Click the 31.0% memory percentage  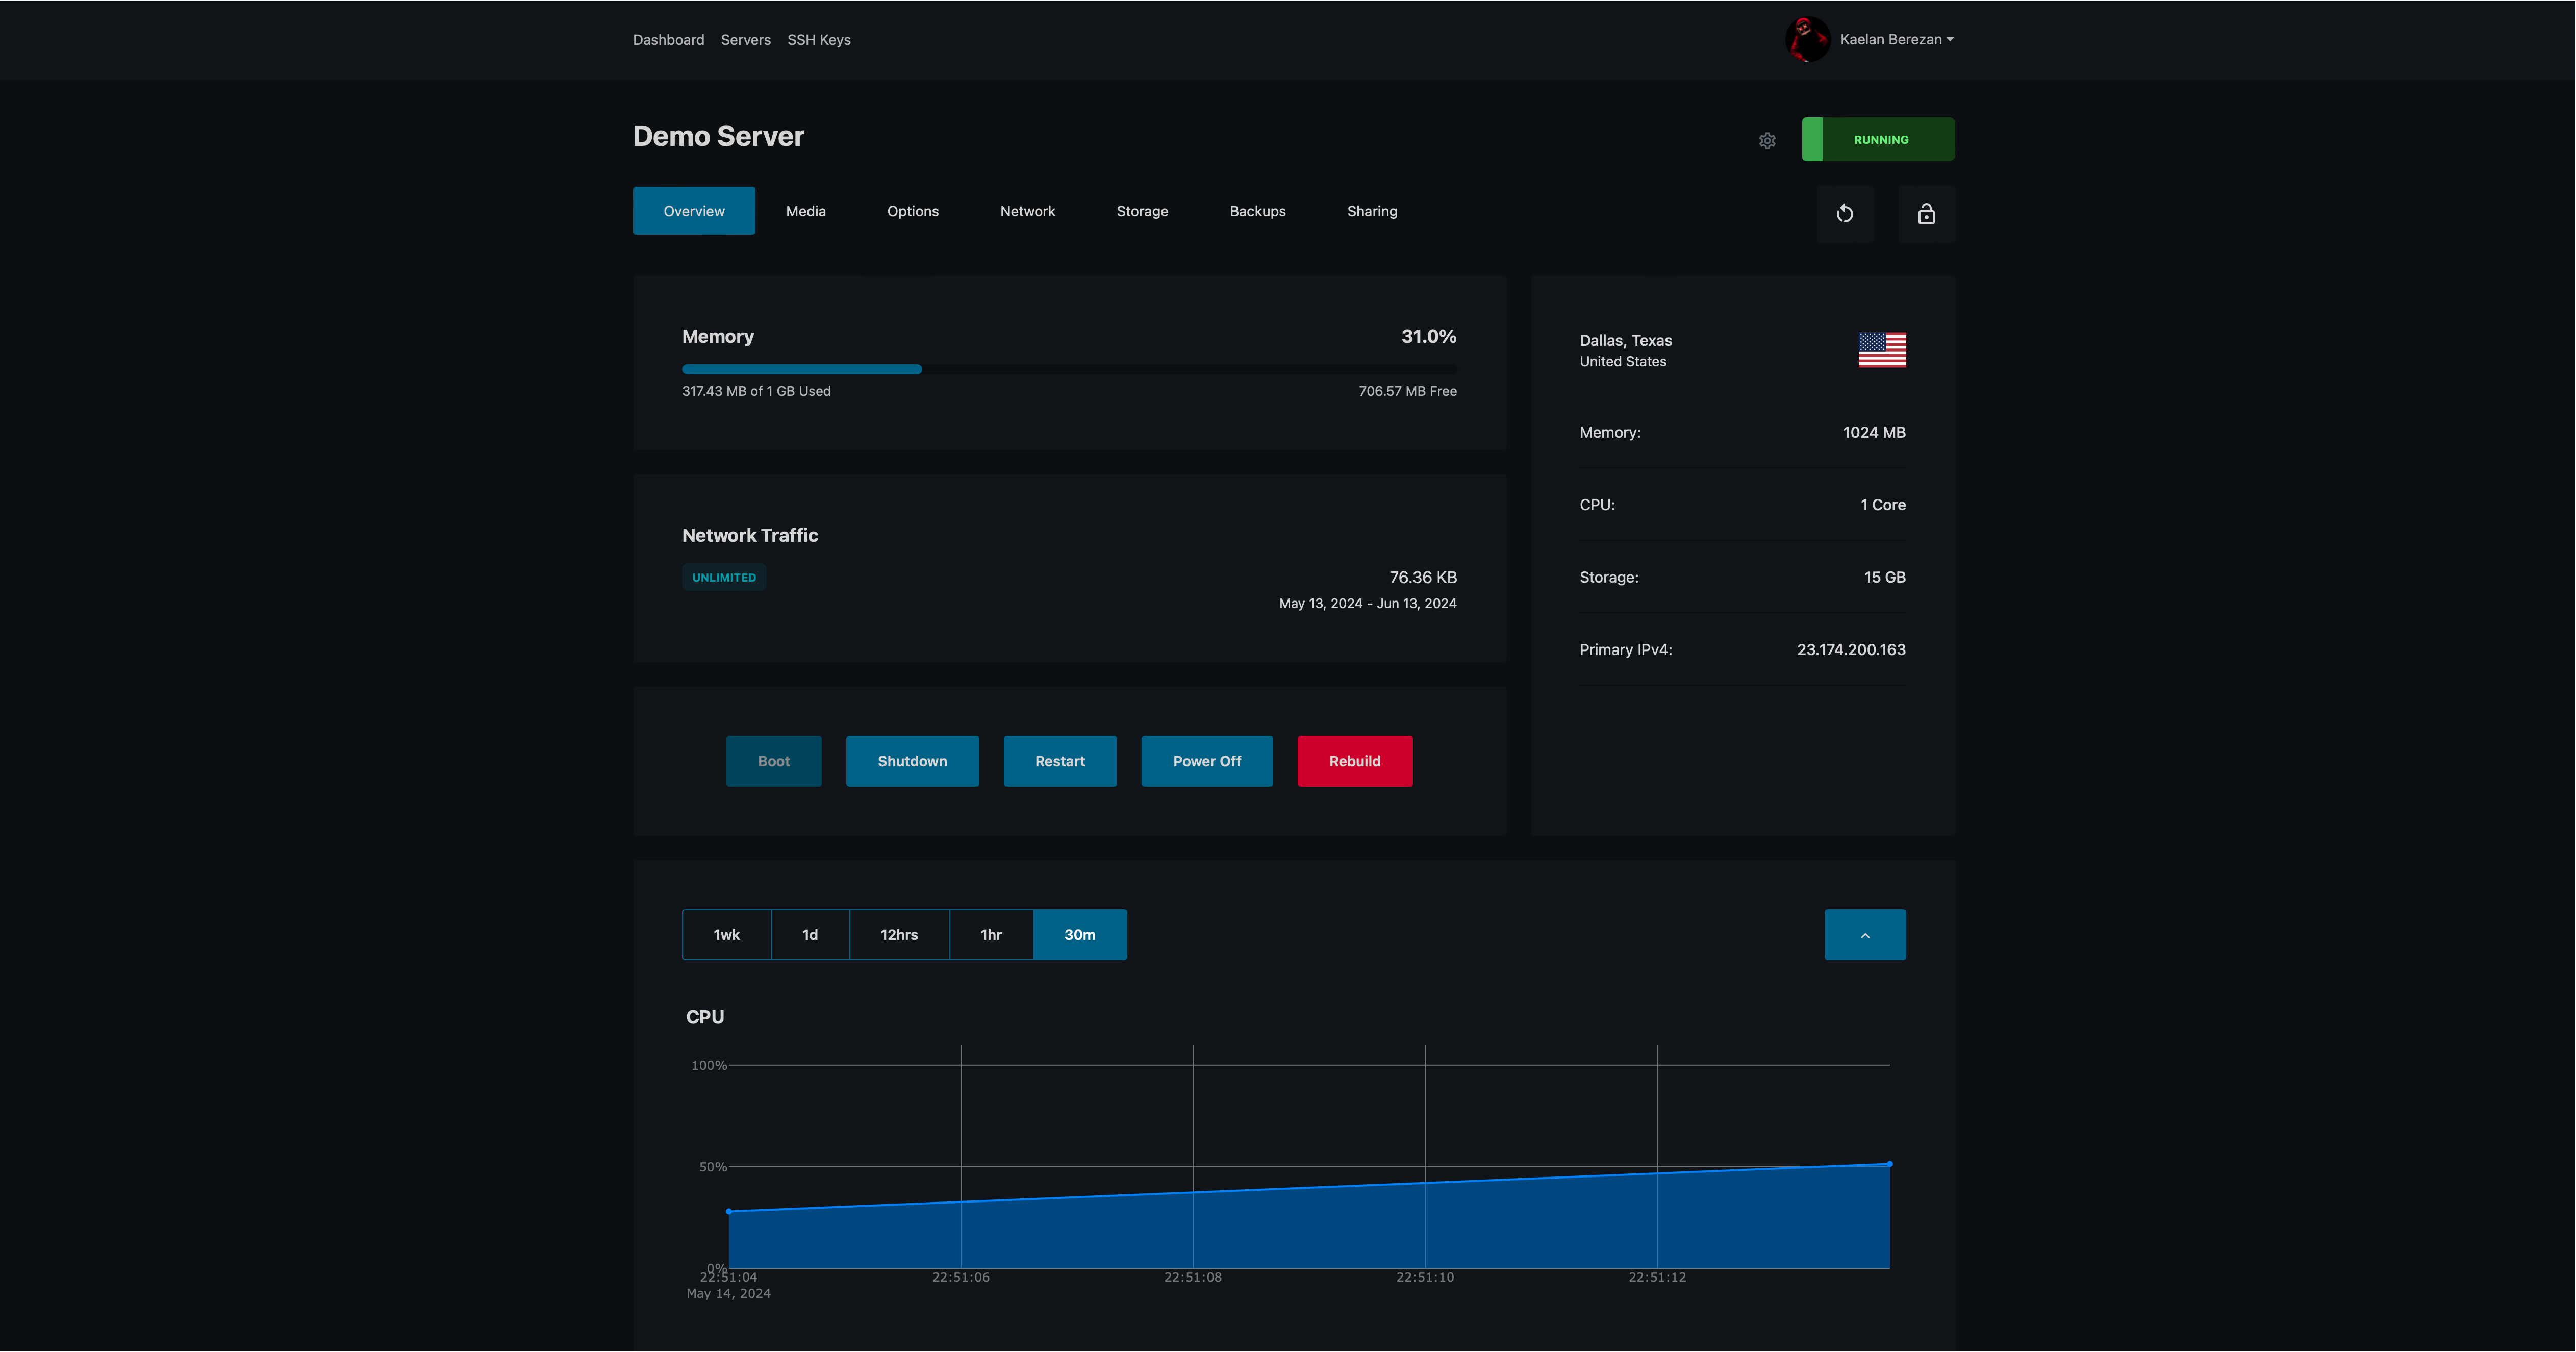(1429, 337)
